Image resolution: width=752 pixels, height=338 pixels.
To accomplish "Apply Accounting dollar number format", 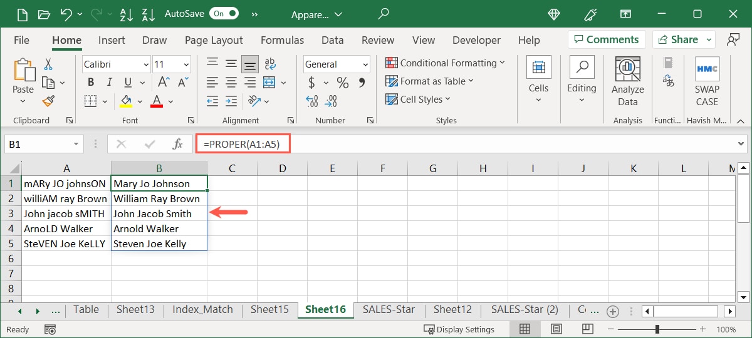I will (x=311, y=83).
